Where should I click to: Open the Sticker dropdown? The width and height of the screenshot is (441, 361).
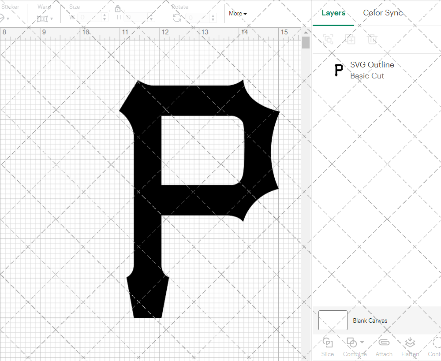click(x=4, y=19)
